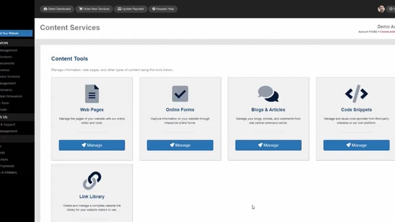The image size is (395, 222).
Task: Click the Link Library description text
Action: tap(92, 208)
